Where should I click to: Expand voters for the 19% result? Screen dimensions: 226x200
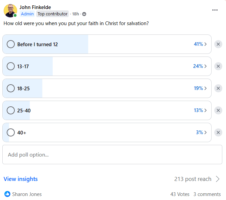pos(200,88)
